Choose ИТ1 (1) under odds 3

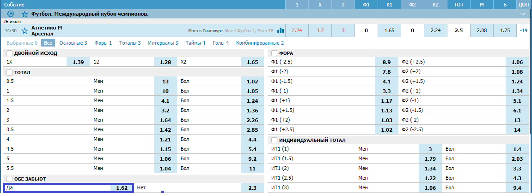[x=430, y=149]
